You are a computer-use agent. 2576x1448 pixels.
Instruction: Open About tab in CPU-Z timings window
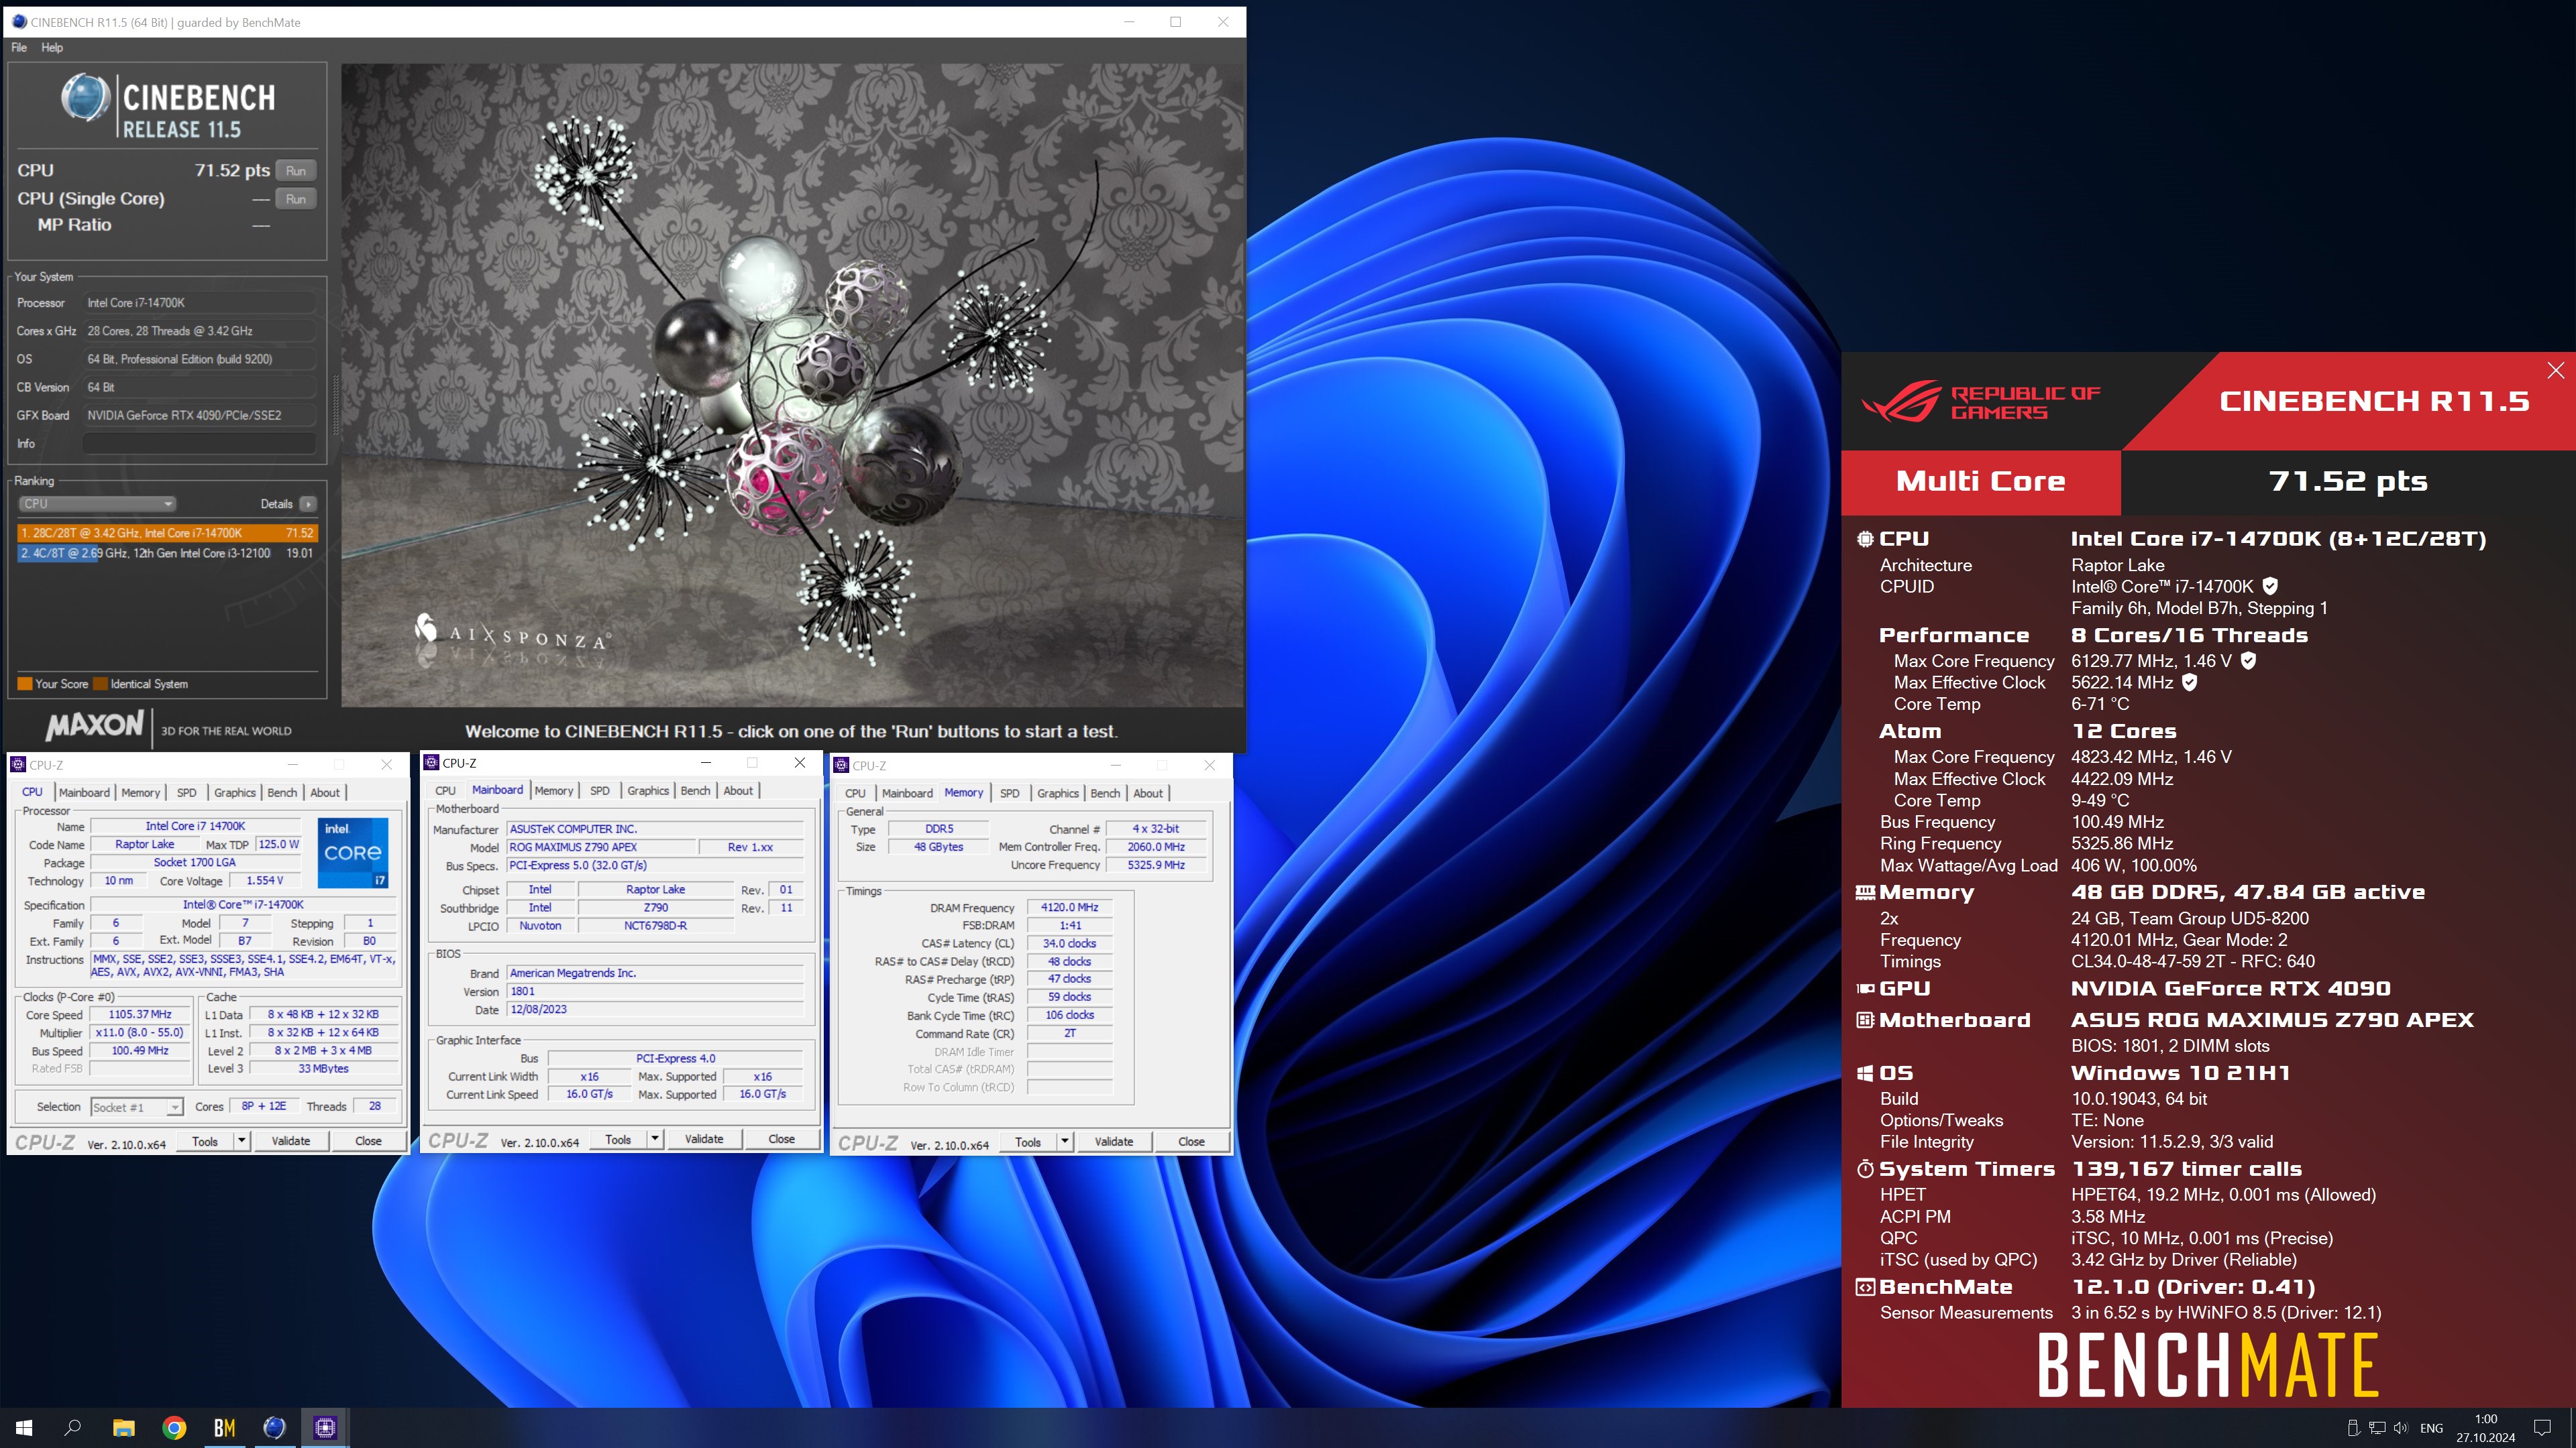point(1148,794)
